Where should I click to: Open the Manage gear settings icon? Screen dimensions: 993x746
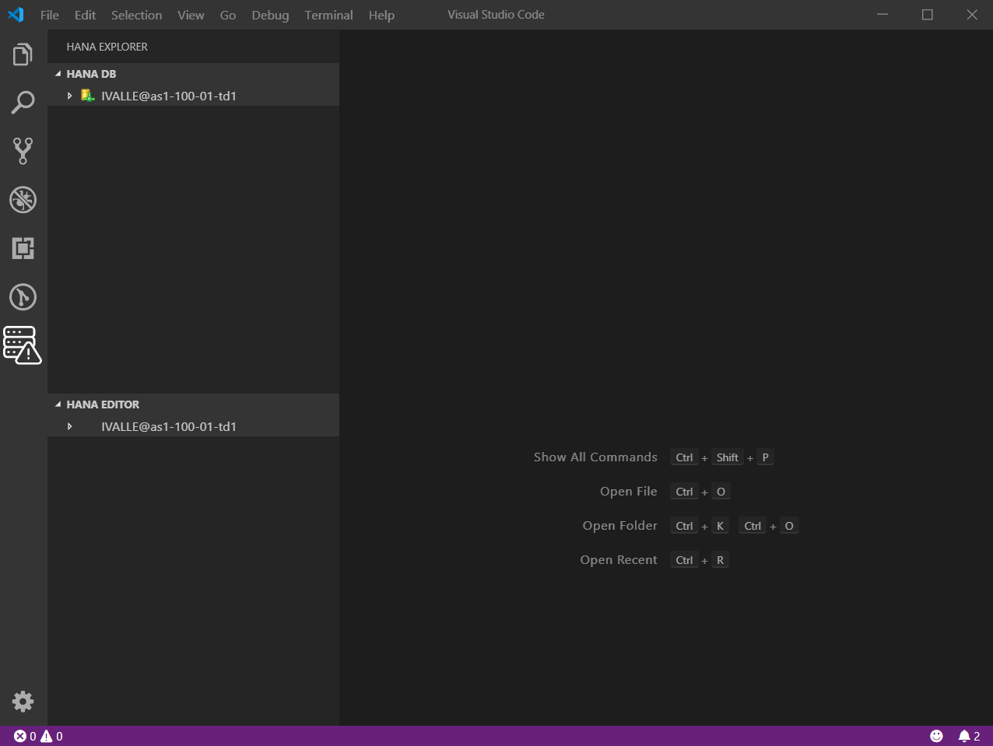coord(23,702)
